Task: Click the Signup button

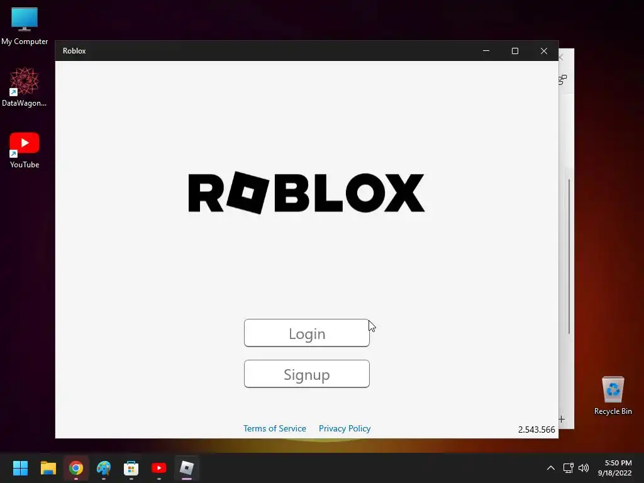Action: [x=307, y=374]
